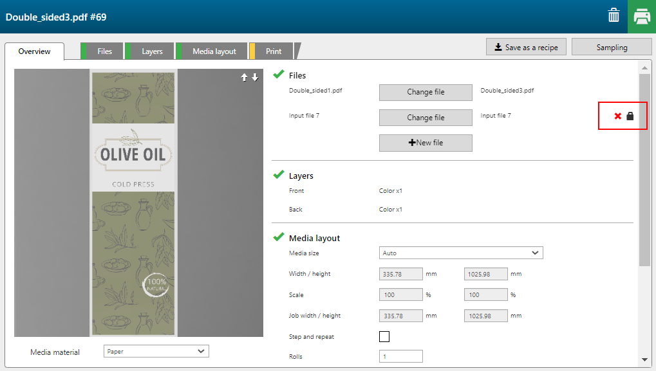Click the Rolls input field

click(401, 356)
